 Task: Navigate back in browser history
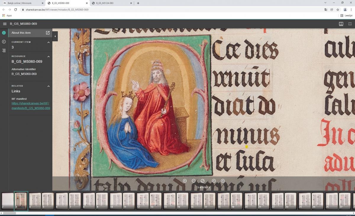4,9
